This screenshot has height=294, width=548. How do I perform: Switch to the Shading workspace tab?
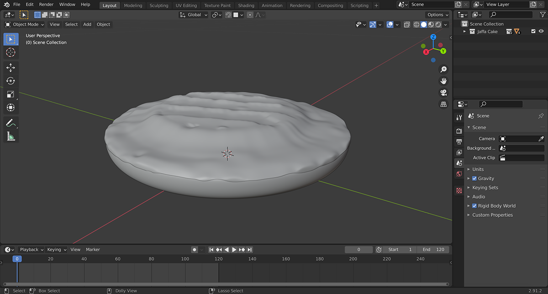(246, 5)
